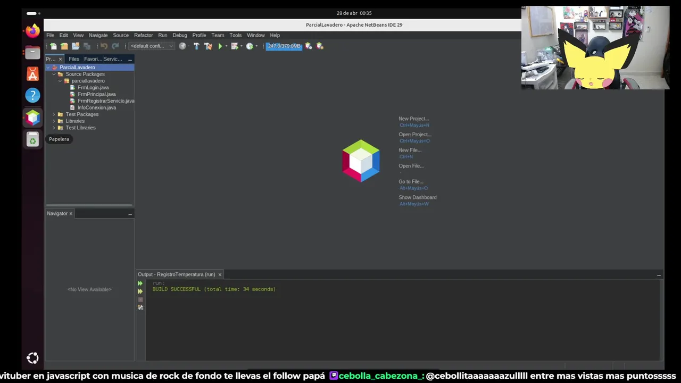Click the Open Project... link

tap(415, 135)
